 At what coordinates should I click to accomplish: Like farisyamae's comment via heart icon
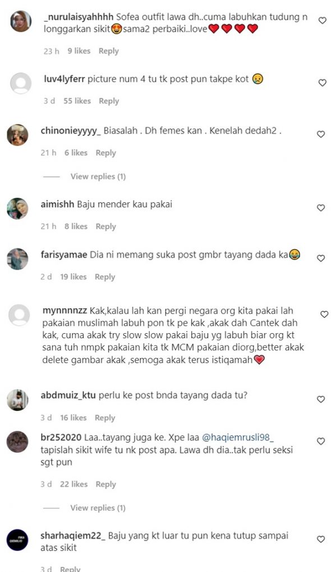pyautogui.click(x=321, y=258)
